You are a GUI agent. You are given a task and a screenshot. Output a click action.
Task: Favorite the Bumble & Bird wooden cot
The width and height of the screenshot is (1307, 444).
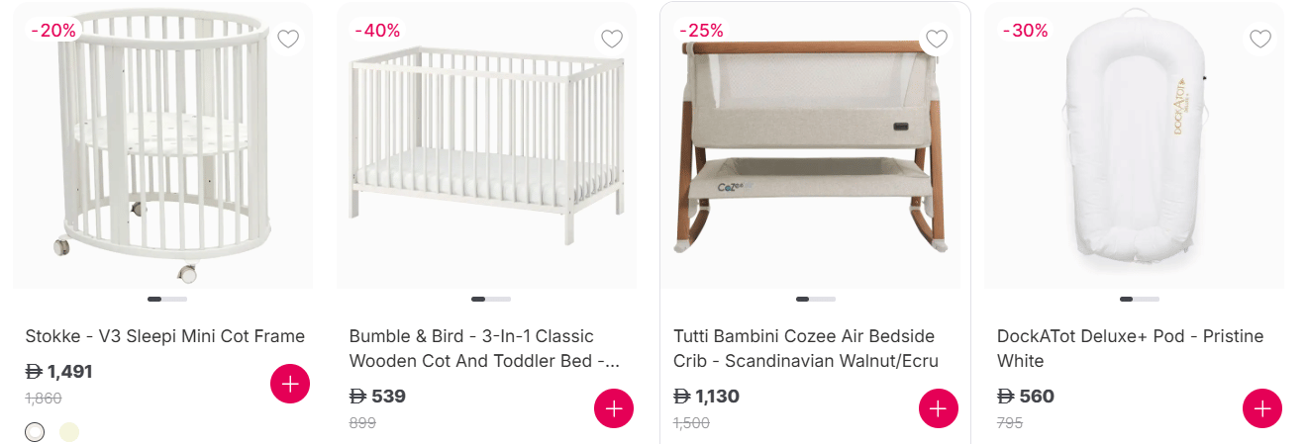[x=612, y=40]
